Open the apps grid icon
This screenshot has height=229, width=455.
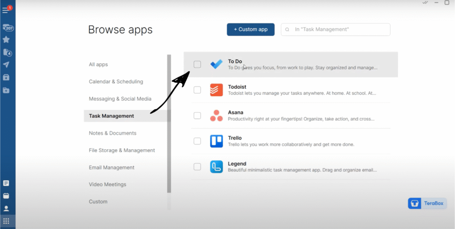6,221
